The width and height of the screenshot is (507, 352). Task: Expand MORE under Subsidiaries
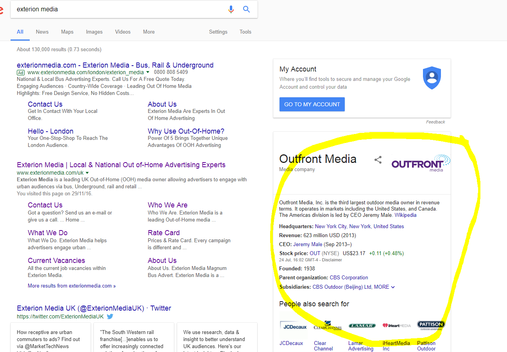click(x=384, y=287)
